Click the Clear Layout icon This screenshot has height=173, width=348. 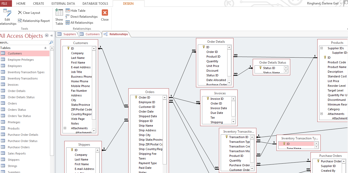[x=20, y=13]
